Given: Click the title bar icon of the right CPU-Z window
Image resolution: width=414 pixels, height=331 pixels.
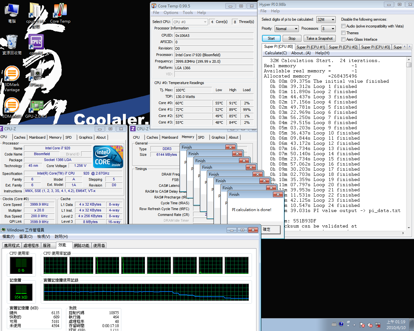Looking at the screenshot, I should pyautogui.click(x=133, y=129).
